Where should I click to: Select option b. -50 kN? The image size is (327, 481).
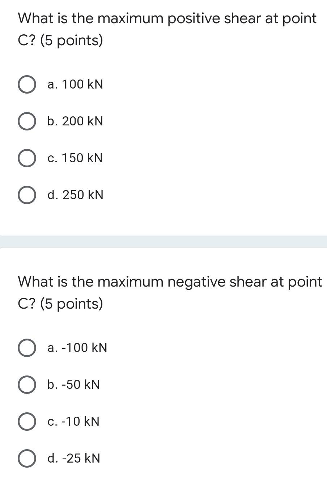(x=27, y=385)
